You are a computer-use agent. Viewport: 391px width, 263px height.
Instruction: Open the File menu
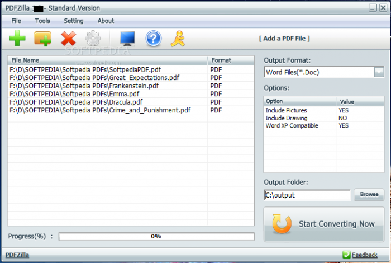pos(16,21)
